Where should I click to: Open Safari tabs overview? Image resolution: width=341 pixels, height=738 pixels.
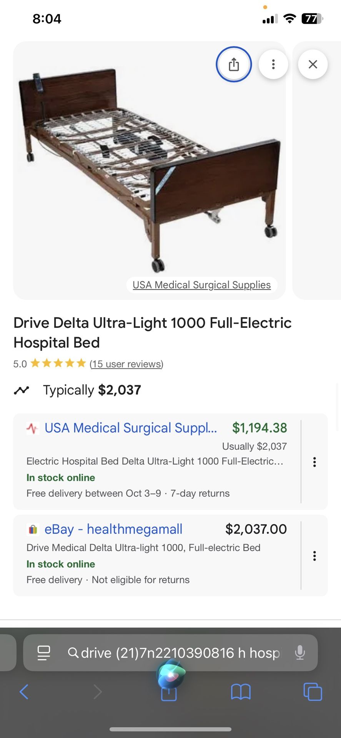313,692
